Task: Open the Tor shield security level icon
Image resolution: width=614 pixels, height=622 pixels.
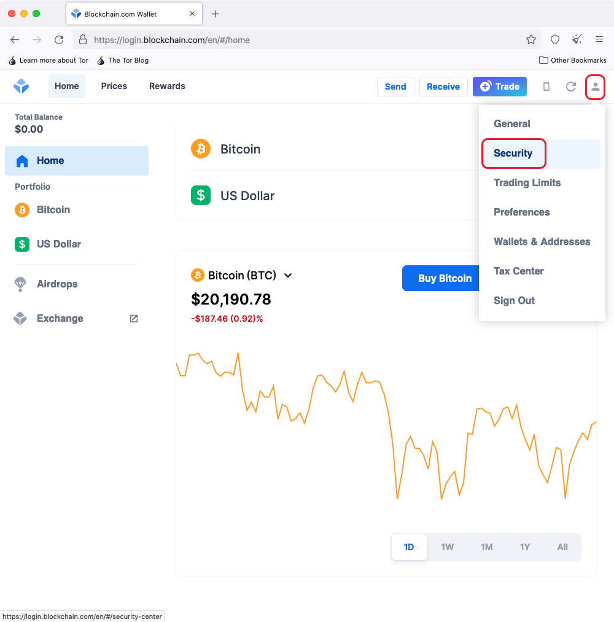Action: point(555,39)
